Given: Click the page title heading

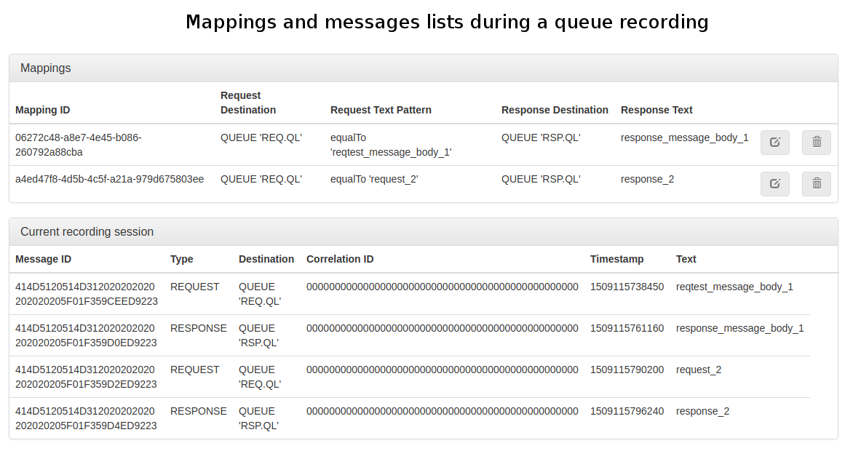Looking at the screenshot, I should tap(447, 22).
